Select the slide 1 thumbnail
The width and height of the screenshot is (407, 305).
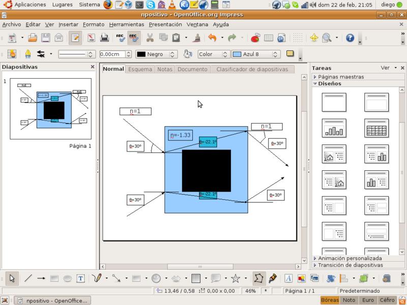click(x=50, y=108)
